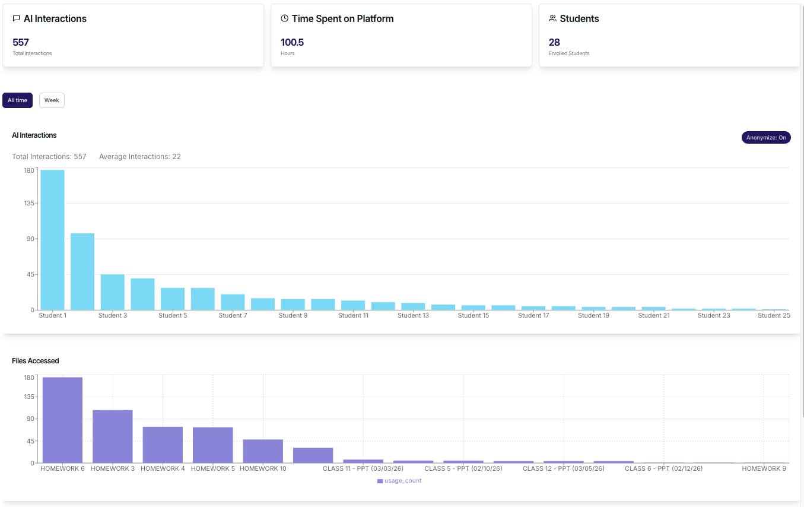
Task: Click the CLASS 11 - PPT (03/03/26) label
Action: coord(363,468)
